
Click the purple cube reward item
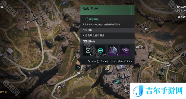113,51
